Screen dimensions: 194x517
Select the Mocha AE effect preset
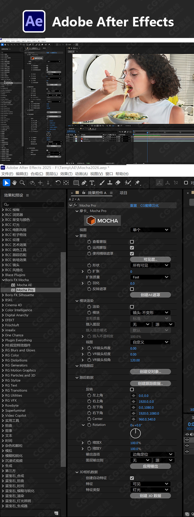[x=24, y=285]
